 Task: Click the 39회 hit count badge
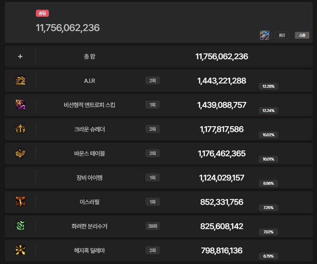(x=153, y=226)
